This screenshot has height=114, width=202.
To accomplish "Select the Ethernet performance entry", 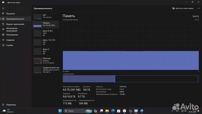I will (x=46, y=61).
